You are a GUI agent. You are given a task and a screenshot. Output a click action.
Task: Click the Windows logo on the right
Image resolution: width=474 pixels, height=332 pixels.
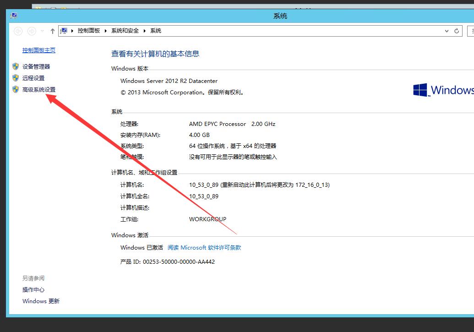[x=420, y=90]
